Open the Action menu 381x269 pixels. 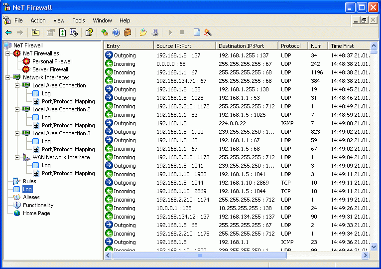coord(38,20)
